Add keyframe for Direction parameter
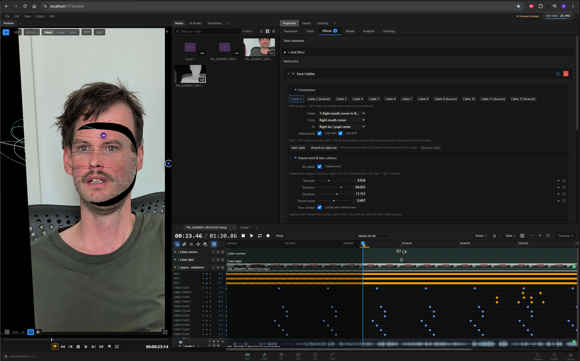This screenshot has width=580, height=361. pos(559,187)
